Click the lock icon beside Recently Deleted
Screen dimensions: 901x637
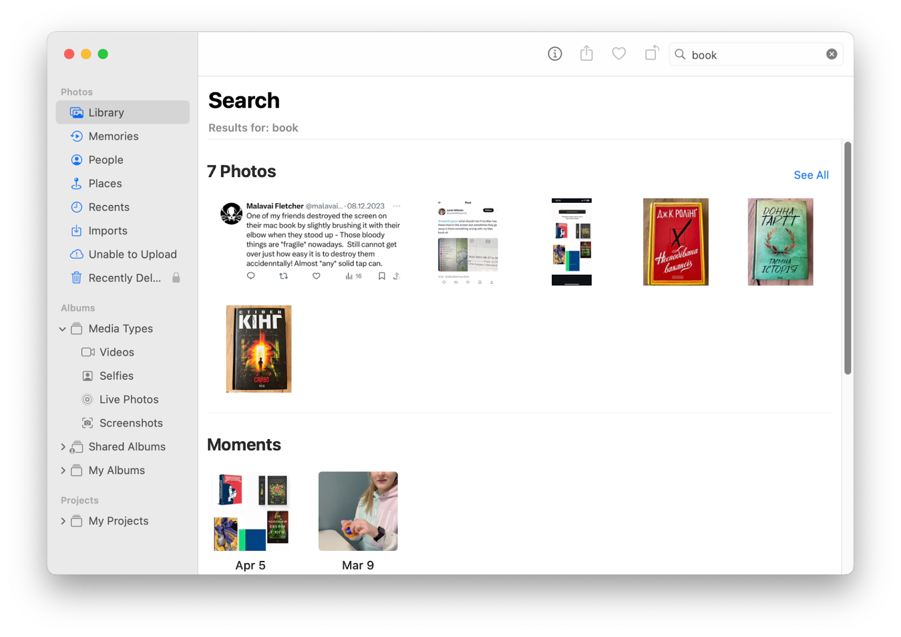(x=176, y=278)
